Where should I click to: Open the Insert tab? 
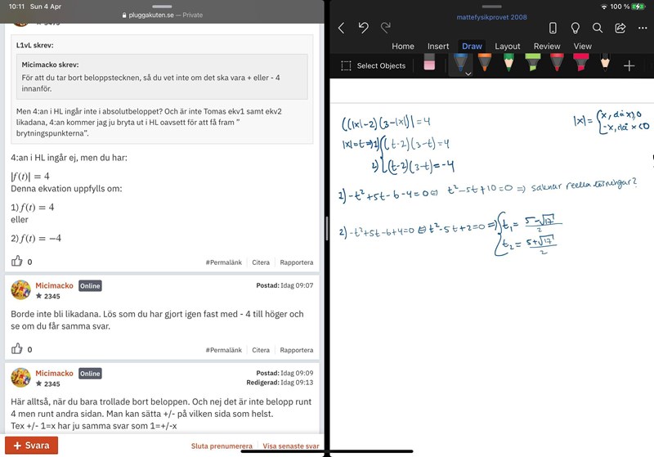tap(437, 47)
